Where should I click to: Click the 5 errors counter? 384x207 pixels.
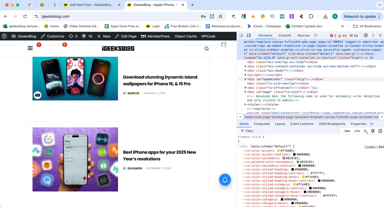click(333, 36)
